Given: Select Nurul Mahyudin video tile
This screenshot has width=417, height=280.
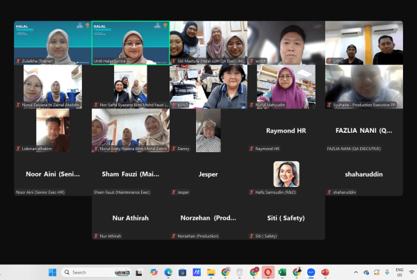Looking at the screenshot, I should pyautogui.click(x=286, y=86).
